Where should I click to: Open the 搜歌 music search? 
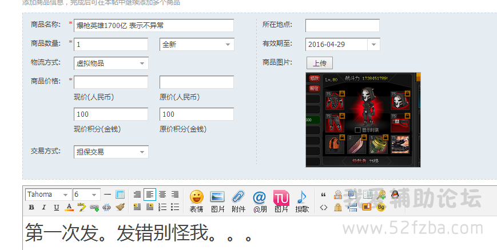(x=302, y=201)
